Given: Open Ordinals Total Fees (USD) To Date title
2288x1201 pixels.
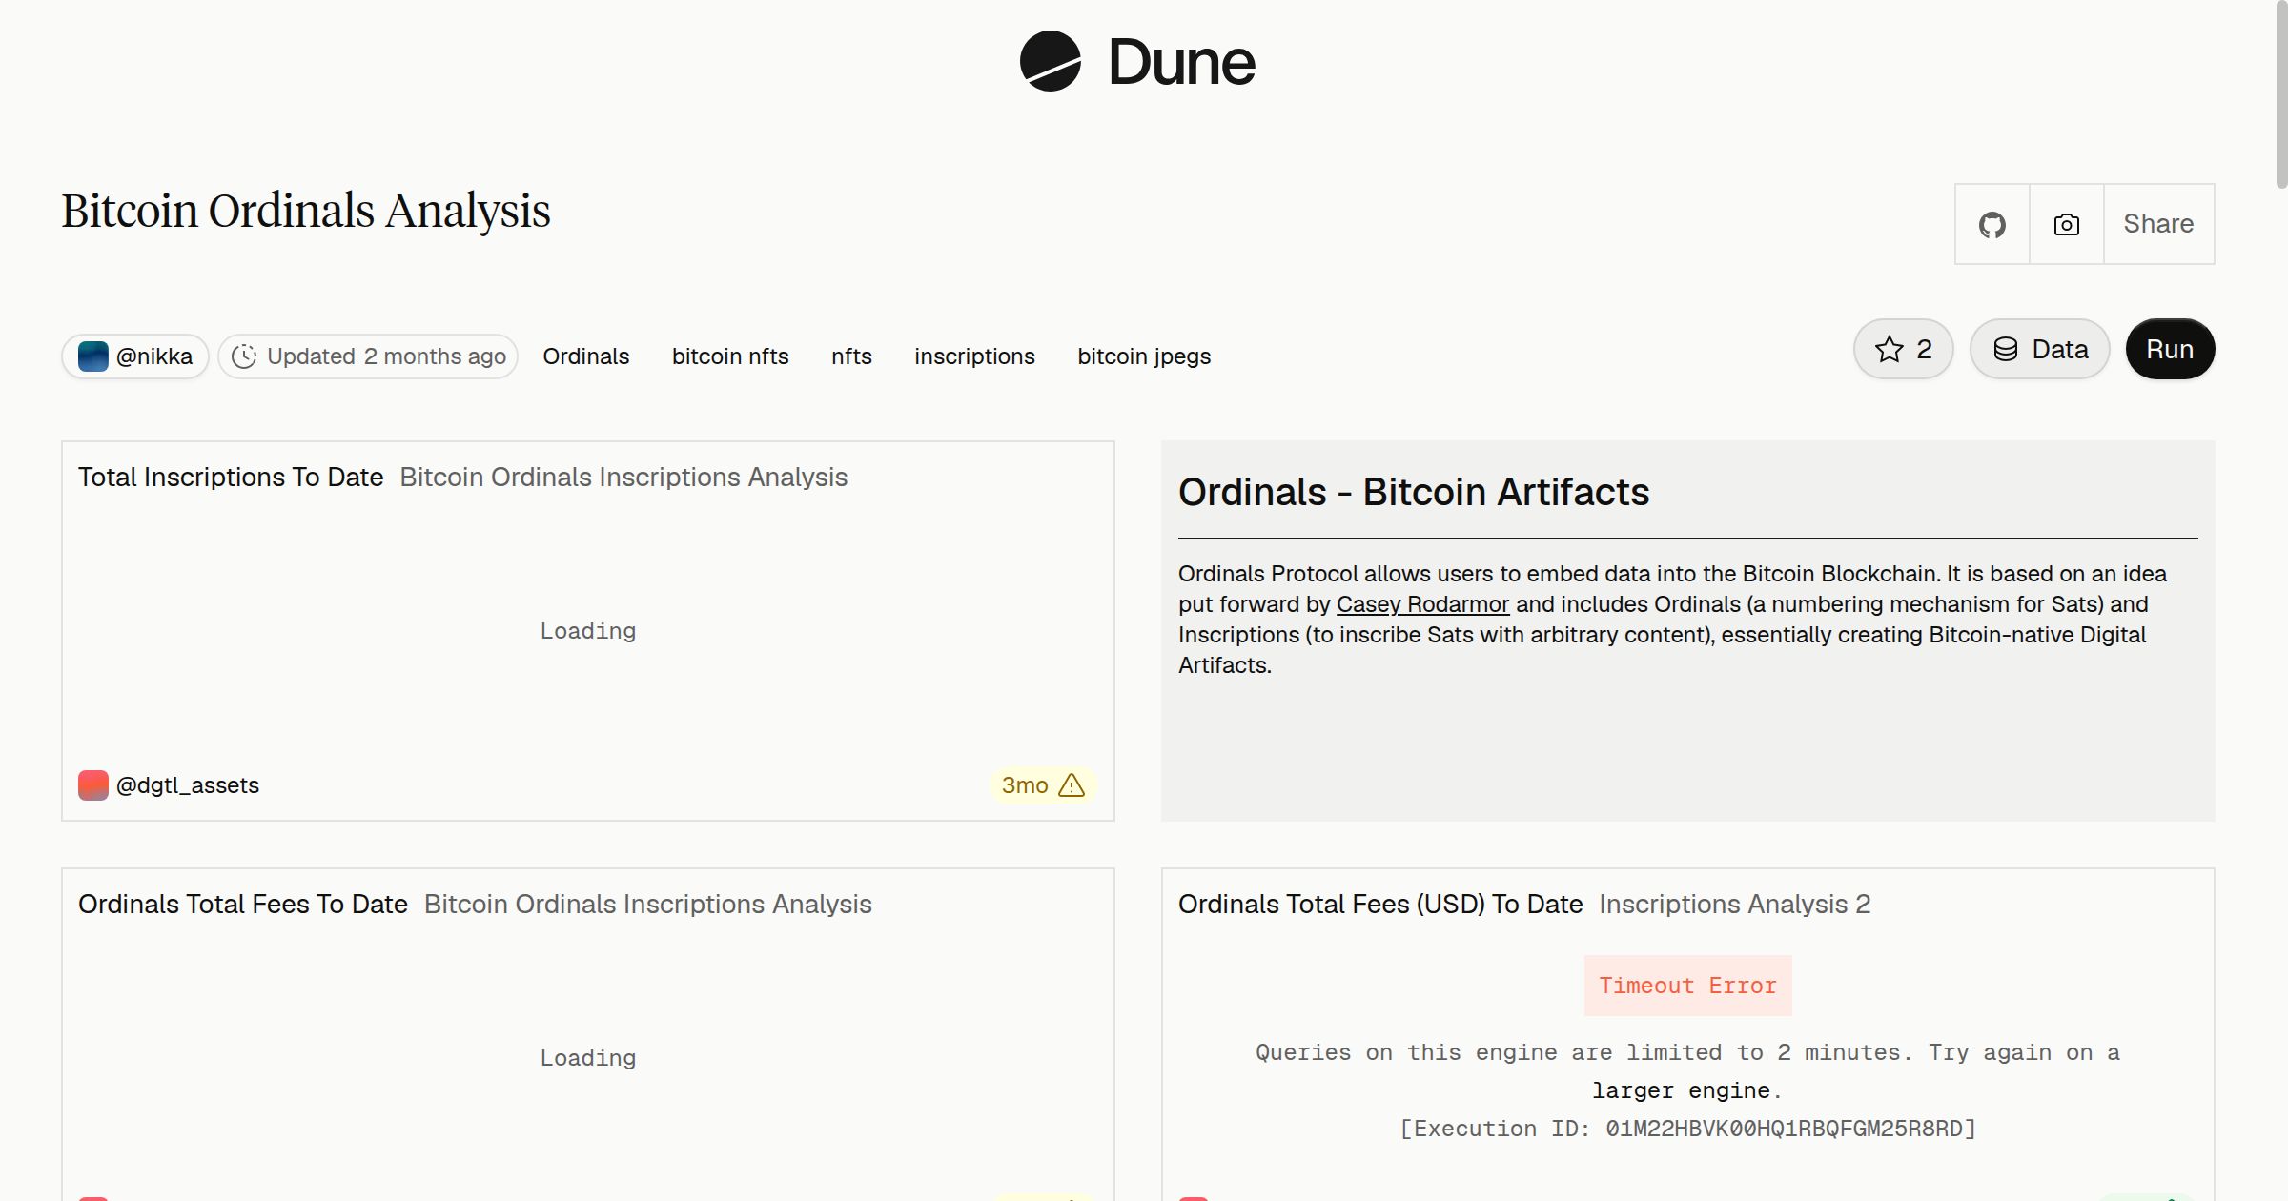Looking at the screenshot, I should tap(1380, 904).
